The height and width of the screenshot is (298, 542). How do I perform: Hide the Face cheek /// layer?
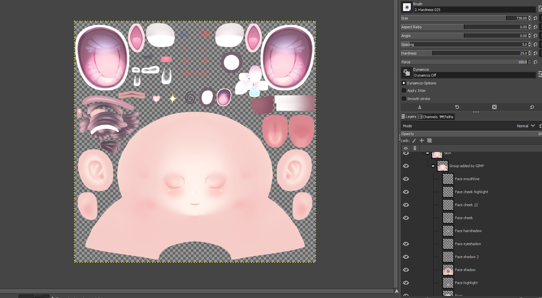[406, 205]
